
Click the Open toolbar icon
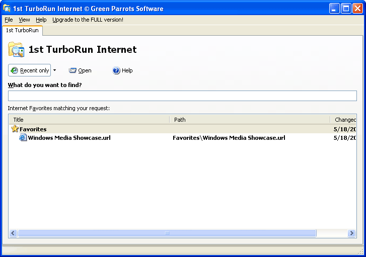tap(72, 70)
